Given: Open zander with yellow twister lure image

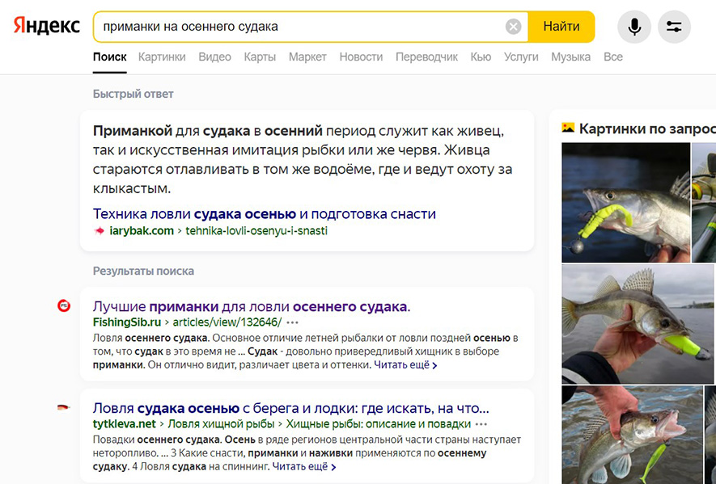Looking at the screenshot, I should click(625, 203).
